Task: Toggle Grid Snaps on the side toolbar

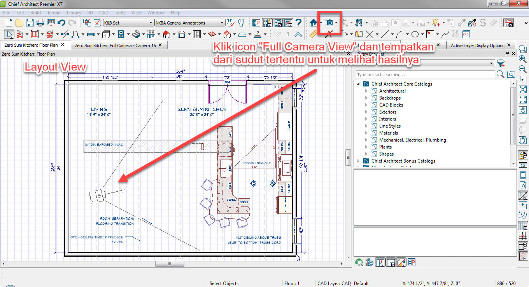Action: click(x=523, y=236)
